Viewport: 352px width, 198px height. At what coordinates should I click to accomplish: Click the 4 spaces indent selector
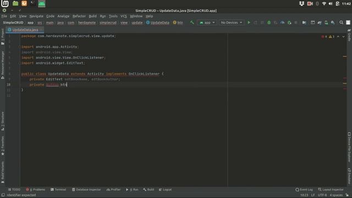336,195
